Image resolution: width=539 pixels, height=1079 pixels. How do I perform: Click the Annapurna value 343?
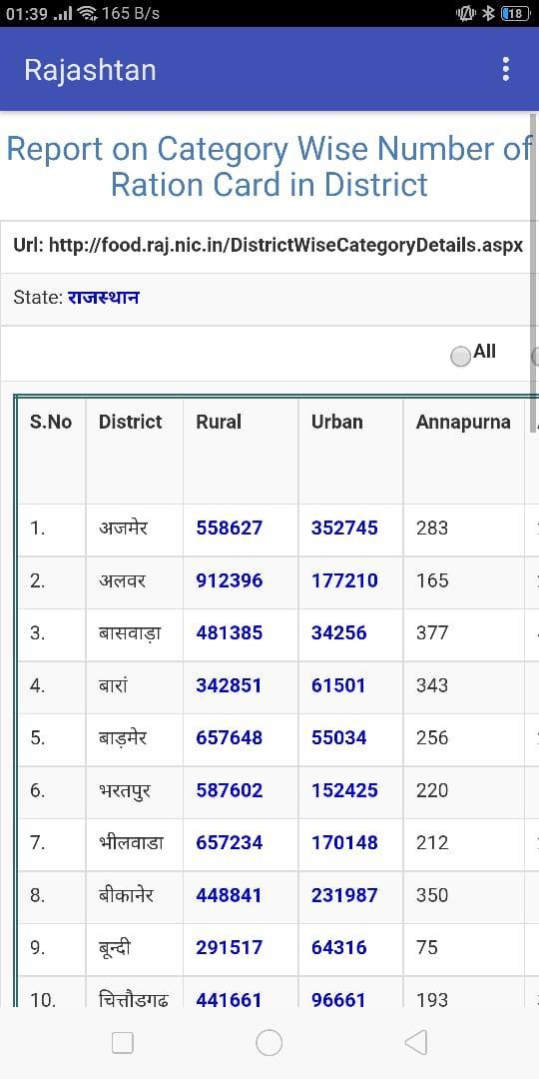[x=432, y=684]
